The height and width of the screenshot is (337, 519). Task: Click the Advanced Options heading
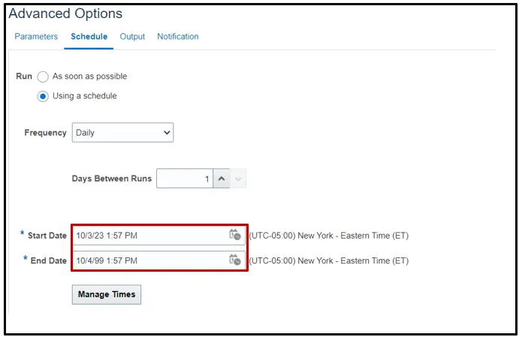click(65, 14)
